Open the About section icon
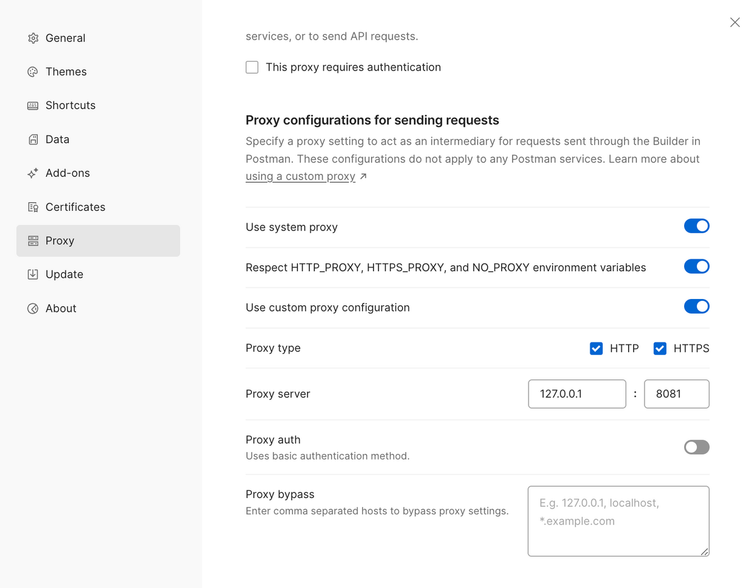756x588 pixels. [33, 308]
